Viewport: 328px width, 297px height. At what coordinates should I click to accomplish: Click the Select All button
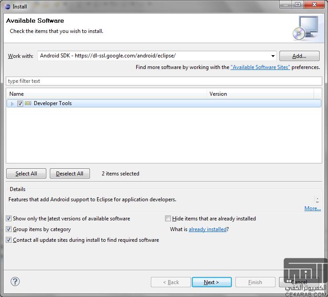tap(26, 174)
